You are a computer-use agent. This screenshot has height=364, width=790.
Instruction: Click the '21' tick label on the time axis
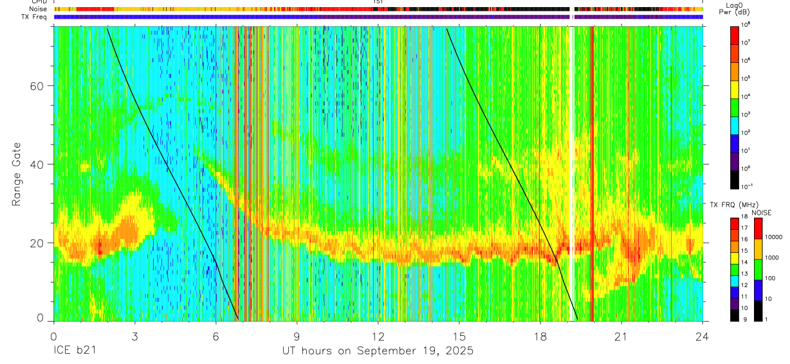tap(621, 336)
